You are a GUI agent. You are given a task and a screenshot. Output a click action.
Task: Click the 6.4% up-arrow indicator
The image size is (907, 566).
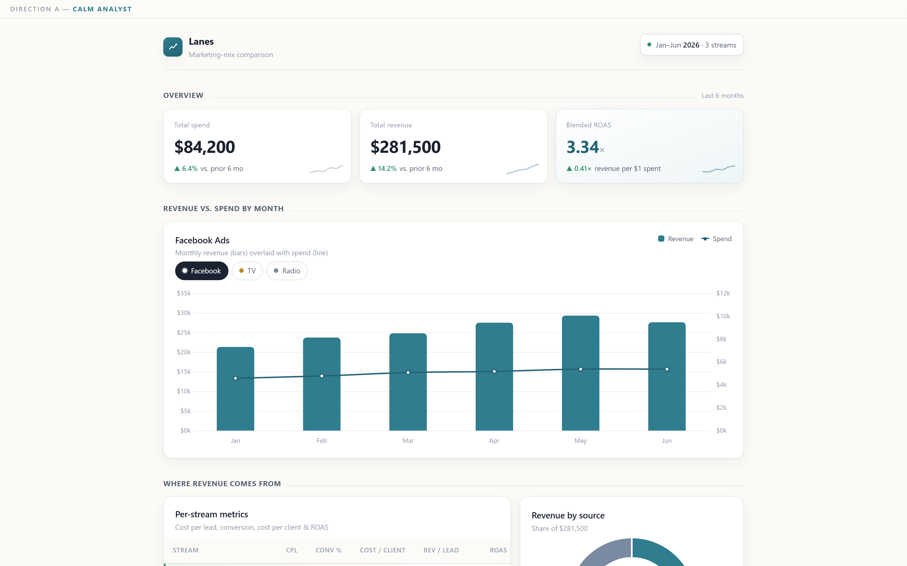(177, 168)
